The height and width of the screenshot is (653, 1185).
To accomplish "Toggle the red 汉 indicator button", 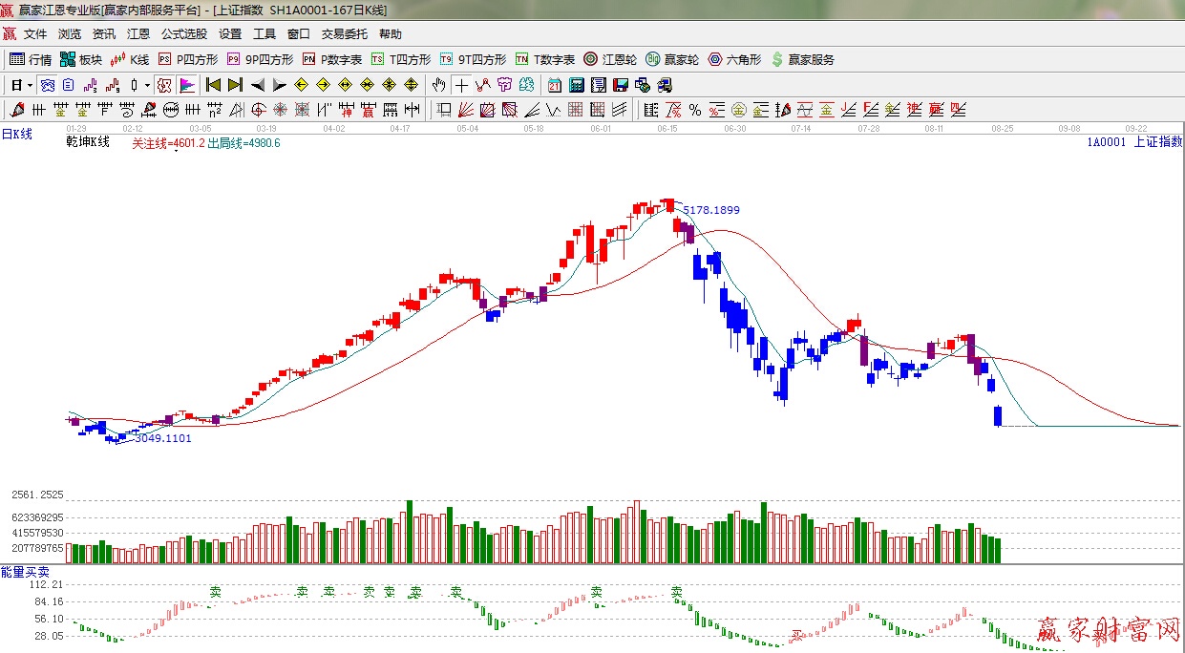I will [x=164, y=85].
